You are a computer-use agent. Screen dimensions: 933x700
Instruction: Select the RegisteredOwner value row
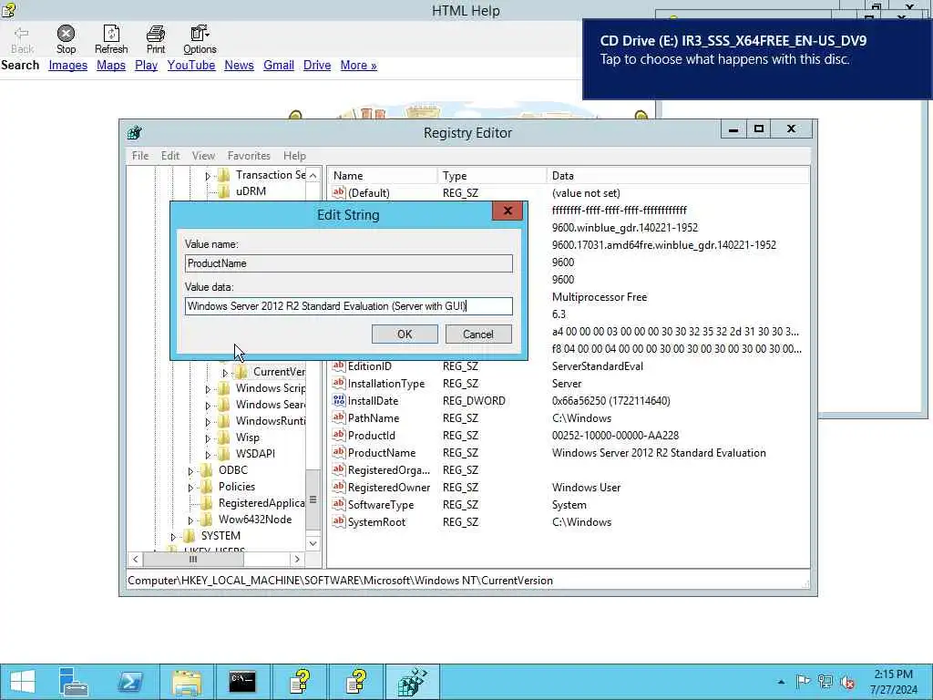point(569,487)
